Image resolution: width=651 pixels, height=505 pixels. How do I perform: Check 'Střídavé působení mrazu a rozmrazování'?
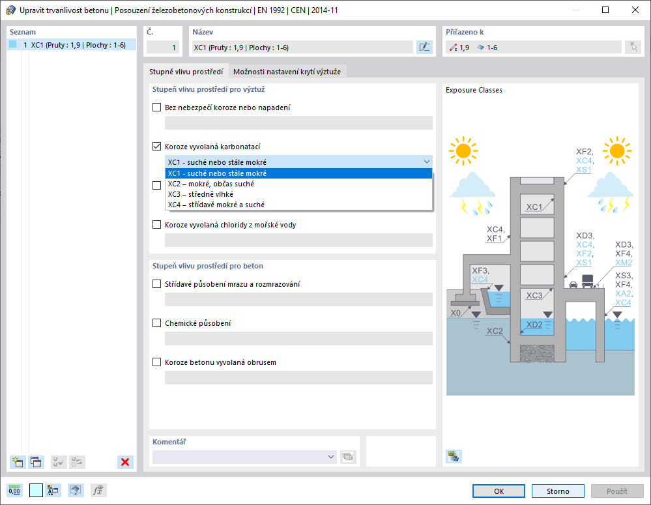point(156,284)
